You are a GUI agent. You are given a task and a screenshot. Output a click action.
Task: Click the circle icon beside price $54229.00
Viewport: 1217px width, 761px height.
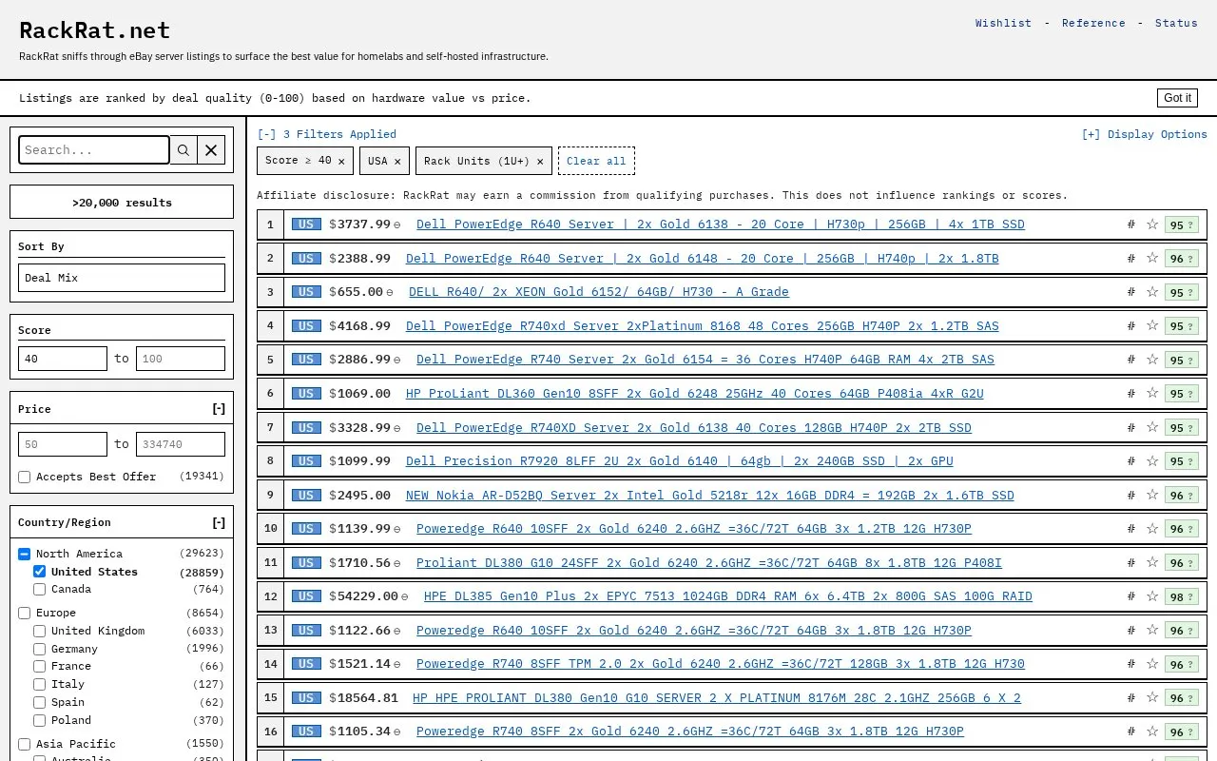[404, 596]
